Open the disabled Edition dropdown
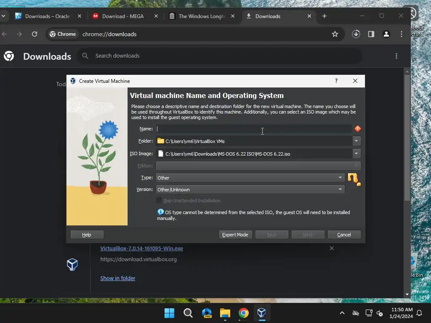The height and width of the screenshot is (323, 431). (x=258, y=166)
